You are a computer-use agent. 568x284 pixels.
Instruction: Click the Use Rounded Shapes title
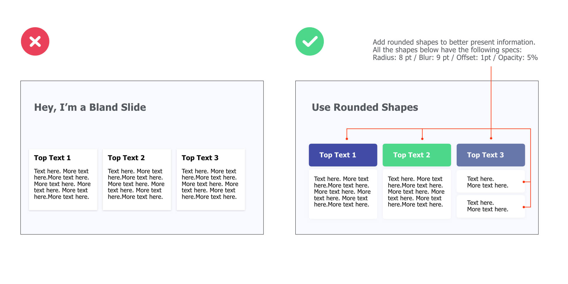coord(365,107)
